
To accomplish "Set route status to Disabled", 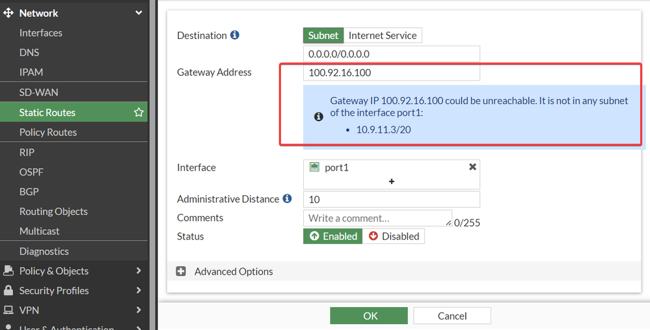I will (x=394, y=236).
